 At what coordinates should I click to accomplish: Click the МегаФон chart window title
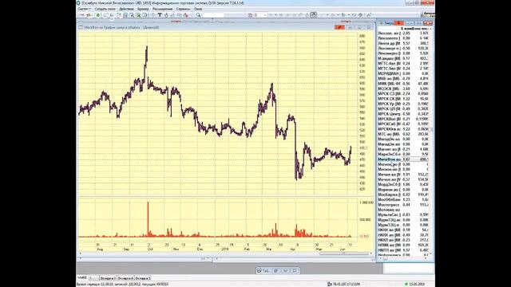(x=121, y=27)
